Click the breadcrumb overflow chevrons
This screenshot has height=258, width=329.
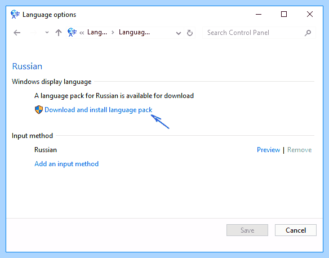coord(82,33)
